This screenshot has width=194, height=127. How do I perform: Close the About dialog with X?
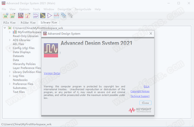click(151, 34)
